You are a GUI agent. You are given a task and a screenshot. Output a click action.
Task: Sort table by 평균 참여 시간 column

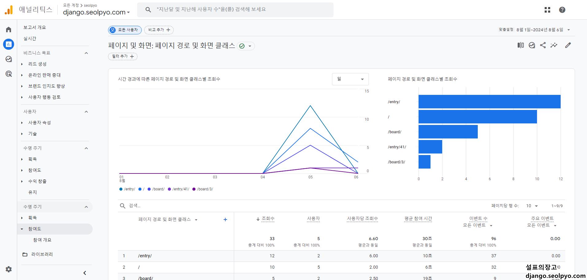point(418,219)
